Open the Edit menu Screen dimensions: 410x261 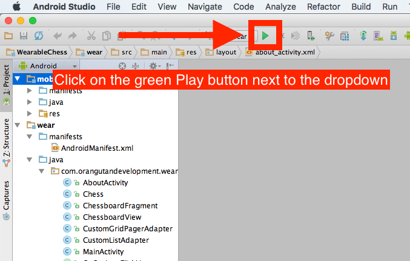(139, 7)
